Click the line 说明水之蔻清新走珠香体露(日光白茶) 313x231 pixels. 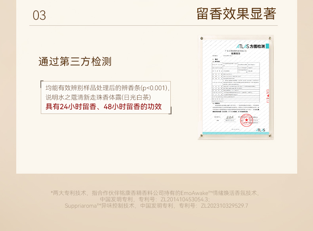[98, 97]
